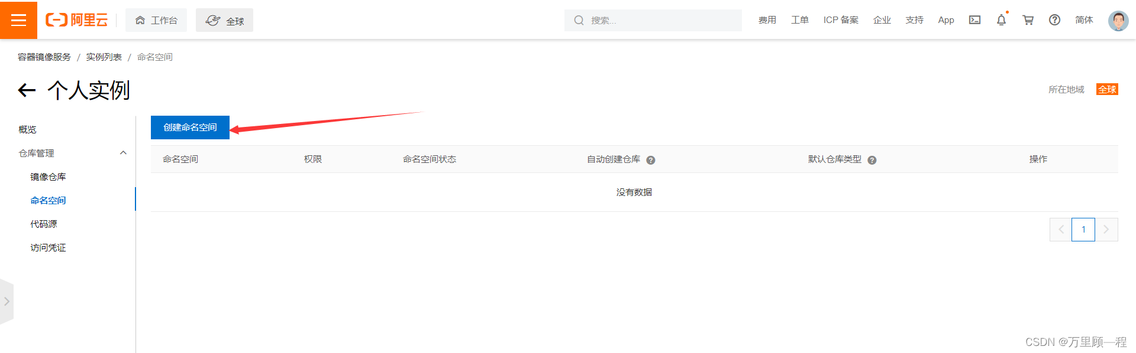Open Cloud Shell terminal icon
Screen dimensions: 1136x353
(x=974, y=20)
